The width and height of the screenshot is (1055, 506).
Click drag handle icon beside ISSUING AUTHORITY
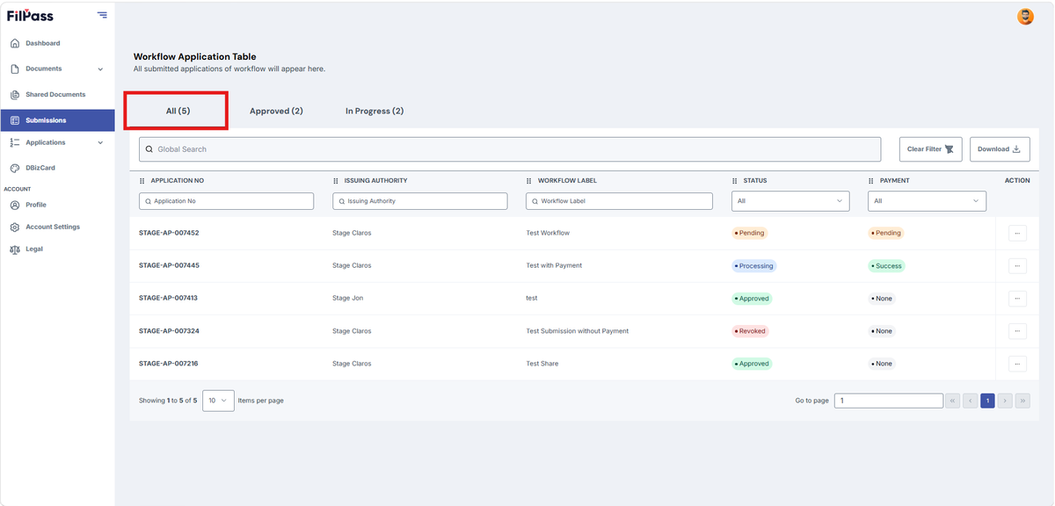[336, 181]
